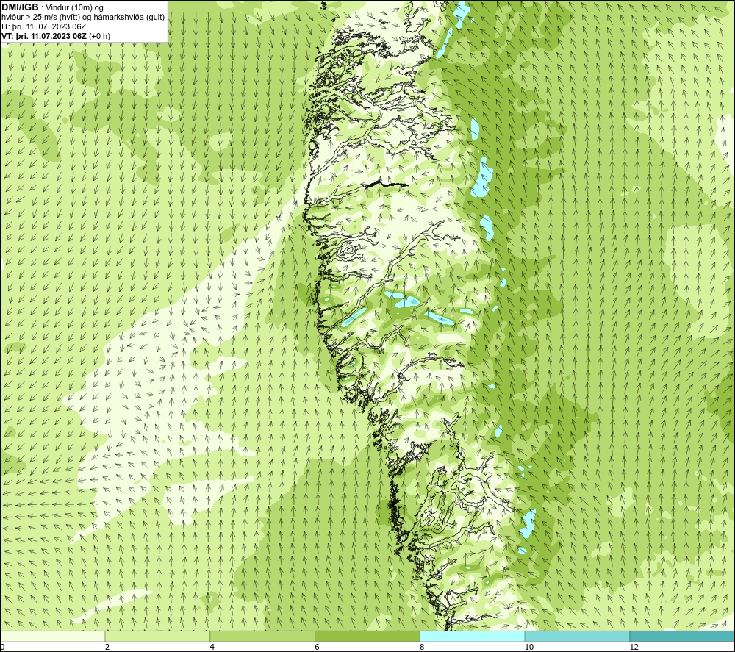Click the legend scale label "2"
735x652 pixels.
(x=107, y=648)
